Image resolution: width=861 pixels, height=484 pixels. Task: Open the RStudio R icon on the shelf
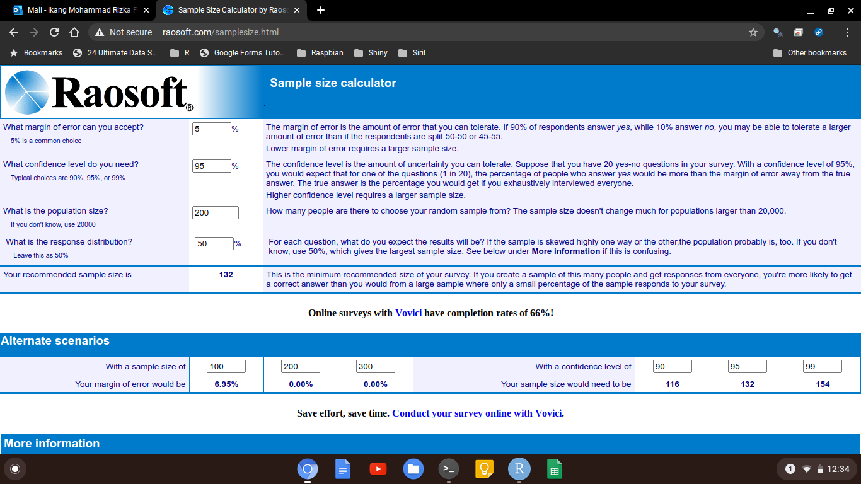tap(519, 469)
